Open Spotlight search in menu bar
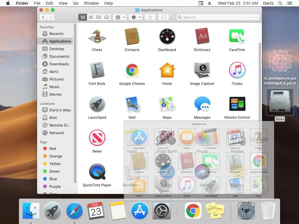This screenshot has width=299, height=224. (x=280, y=3)
